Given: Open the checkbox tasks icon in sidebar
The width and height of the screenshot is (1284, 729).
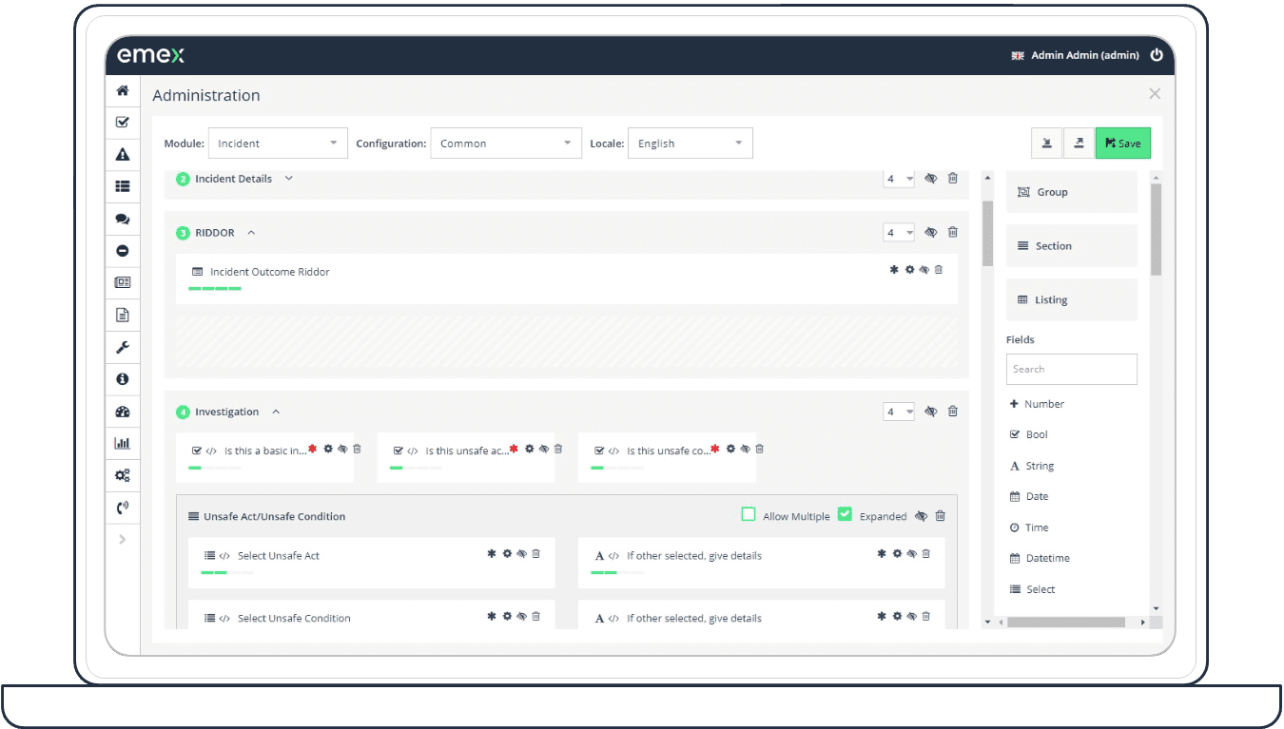Looking at the screenshot, I should coord(122,123).
